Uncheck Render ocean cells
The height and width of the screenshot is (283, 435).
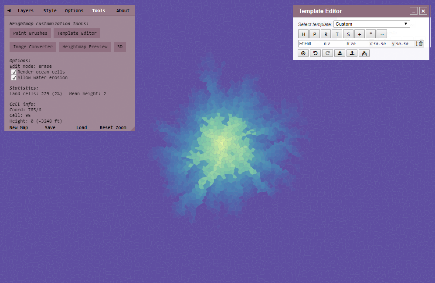(14, 72)
